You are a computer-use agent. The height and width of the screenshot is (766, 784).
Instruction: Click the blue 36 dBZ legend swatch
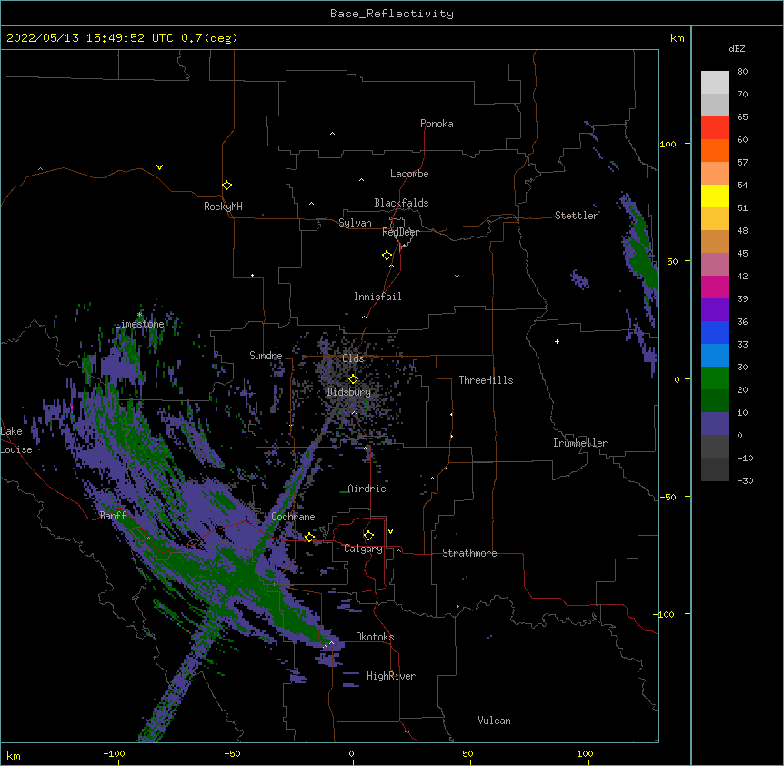coord(715,332)
